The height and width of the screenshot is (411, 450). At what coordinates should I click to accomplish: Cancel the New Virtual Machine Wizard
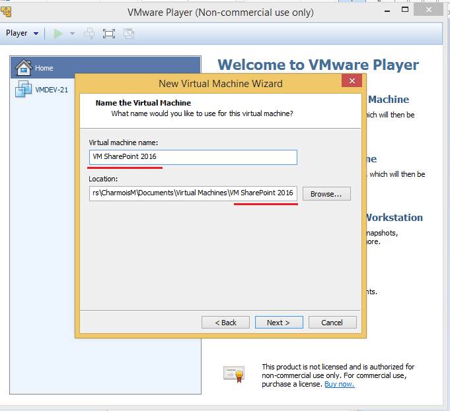click(x=332, y=323)
